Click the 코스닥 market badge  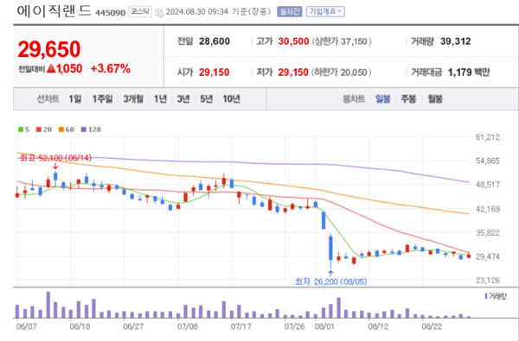pyautogui.click(x=140, y=12)
